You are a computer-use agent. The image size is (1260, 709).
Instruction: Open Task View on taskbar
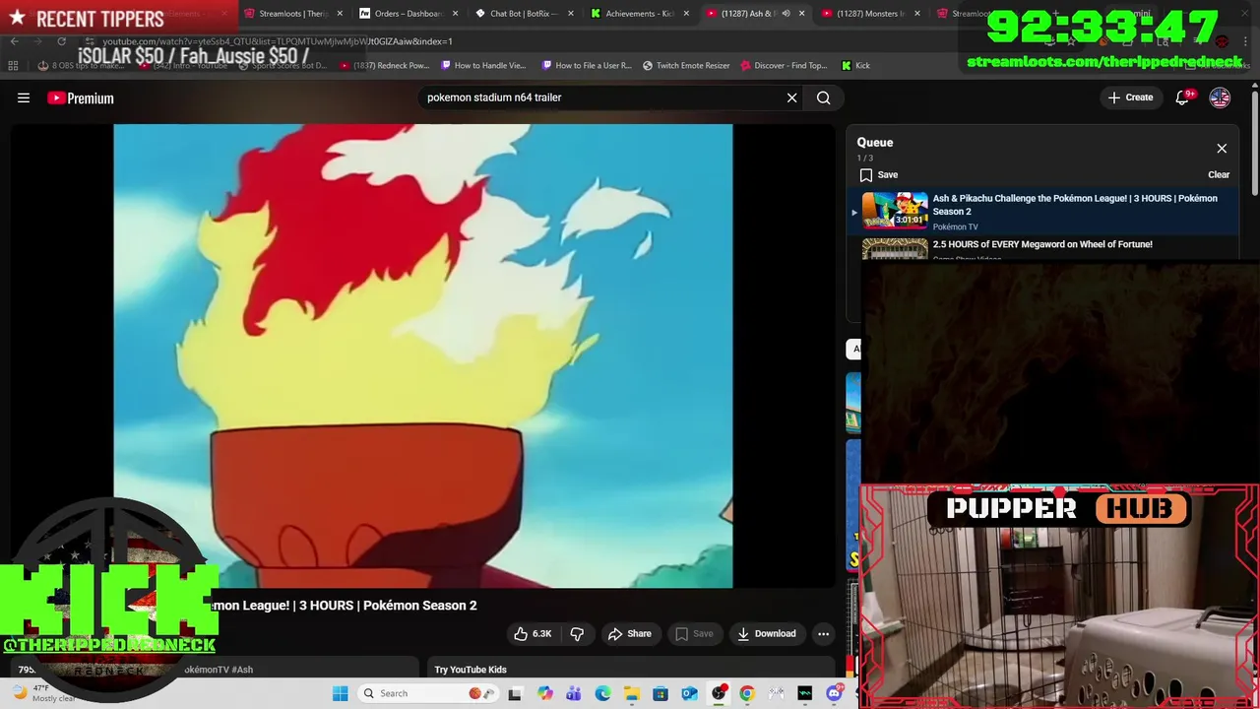click(515, 693)
